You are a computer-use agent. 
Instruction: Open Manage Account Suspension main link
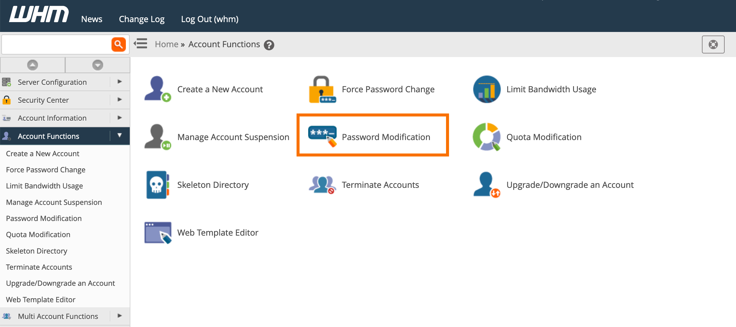[x=233, y=137]
